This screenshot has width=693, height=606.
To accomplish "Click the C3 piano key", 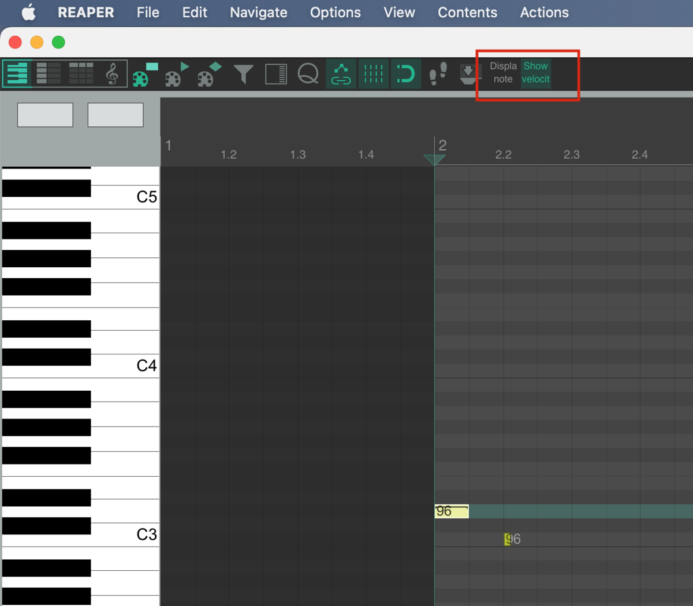I will pos(124,534).
